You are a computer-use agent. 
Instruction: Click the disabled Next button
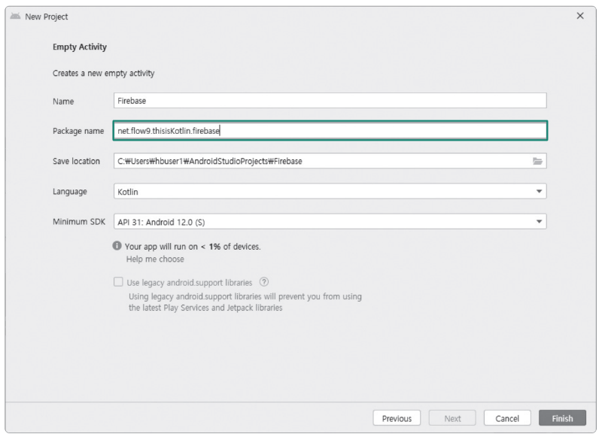point(452,418)
